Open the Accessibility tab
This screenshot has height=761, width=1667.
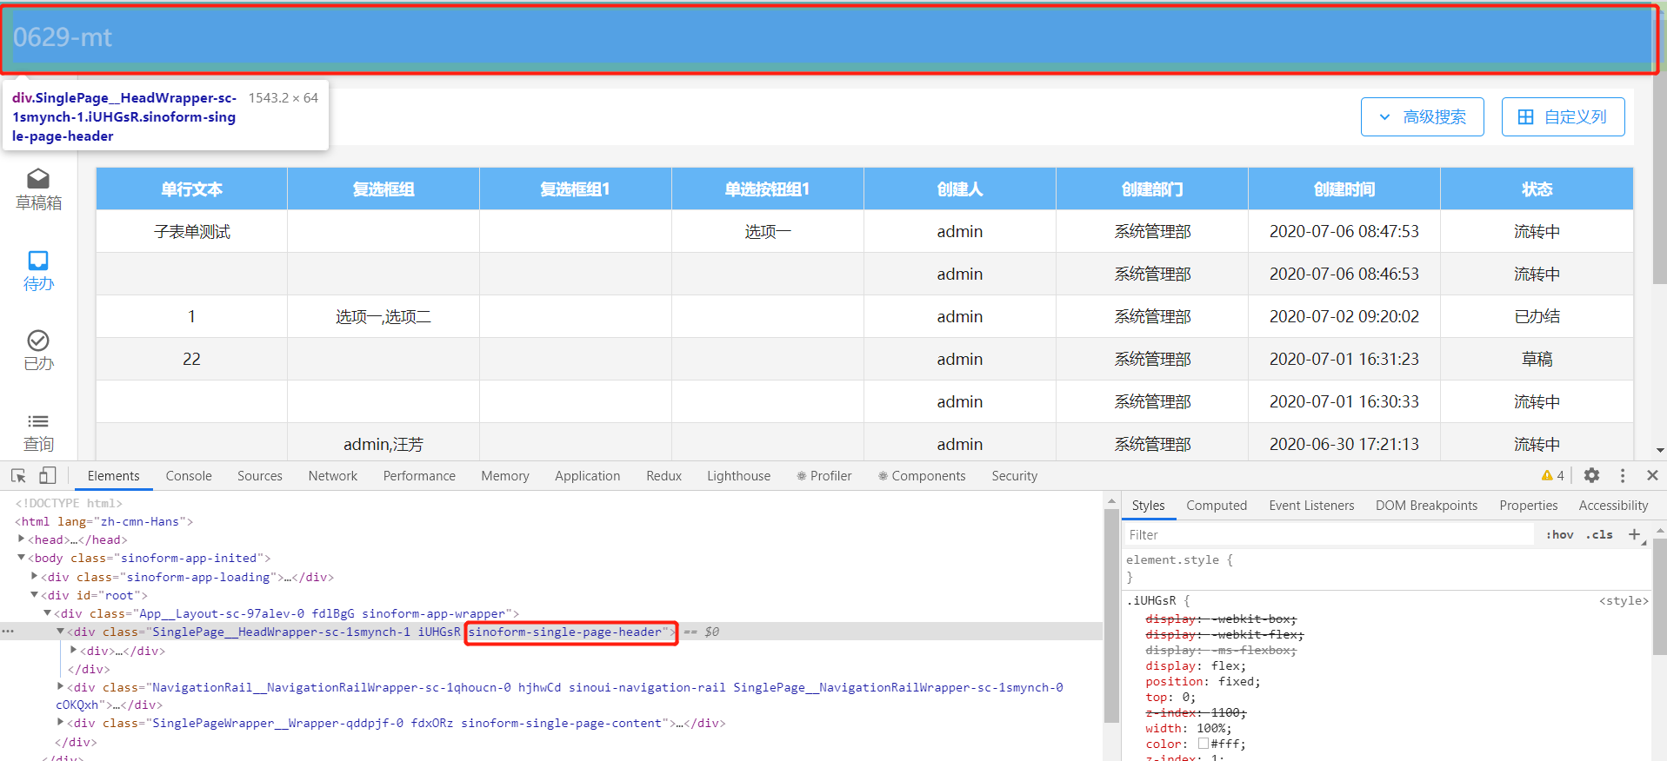[1613, 506]
